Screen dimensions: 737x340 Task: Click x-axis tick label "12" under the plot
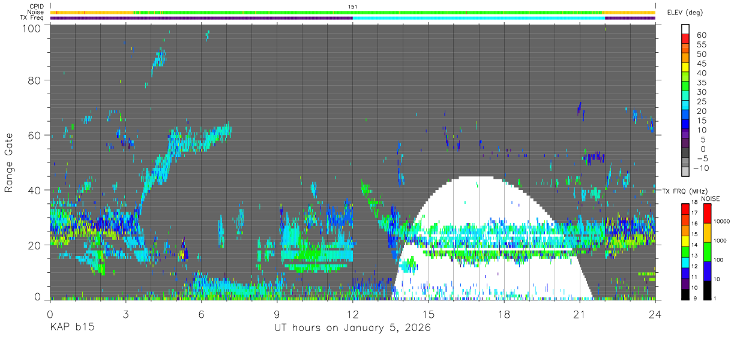coord(352,314)
